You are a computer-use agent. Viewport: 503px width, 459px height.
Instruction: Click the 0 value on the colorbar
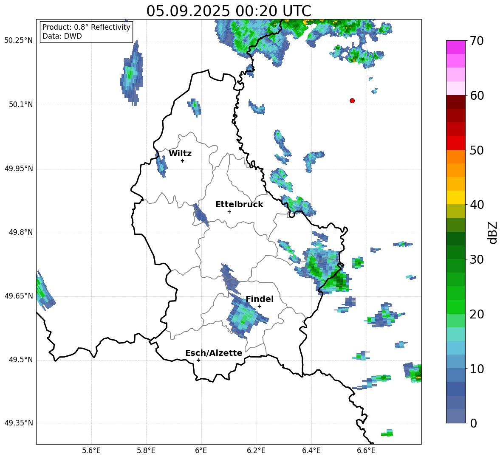click(473, 423)
